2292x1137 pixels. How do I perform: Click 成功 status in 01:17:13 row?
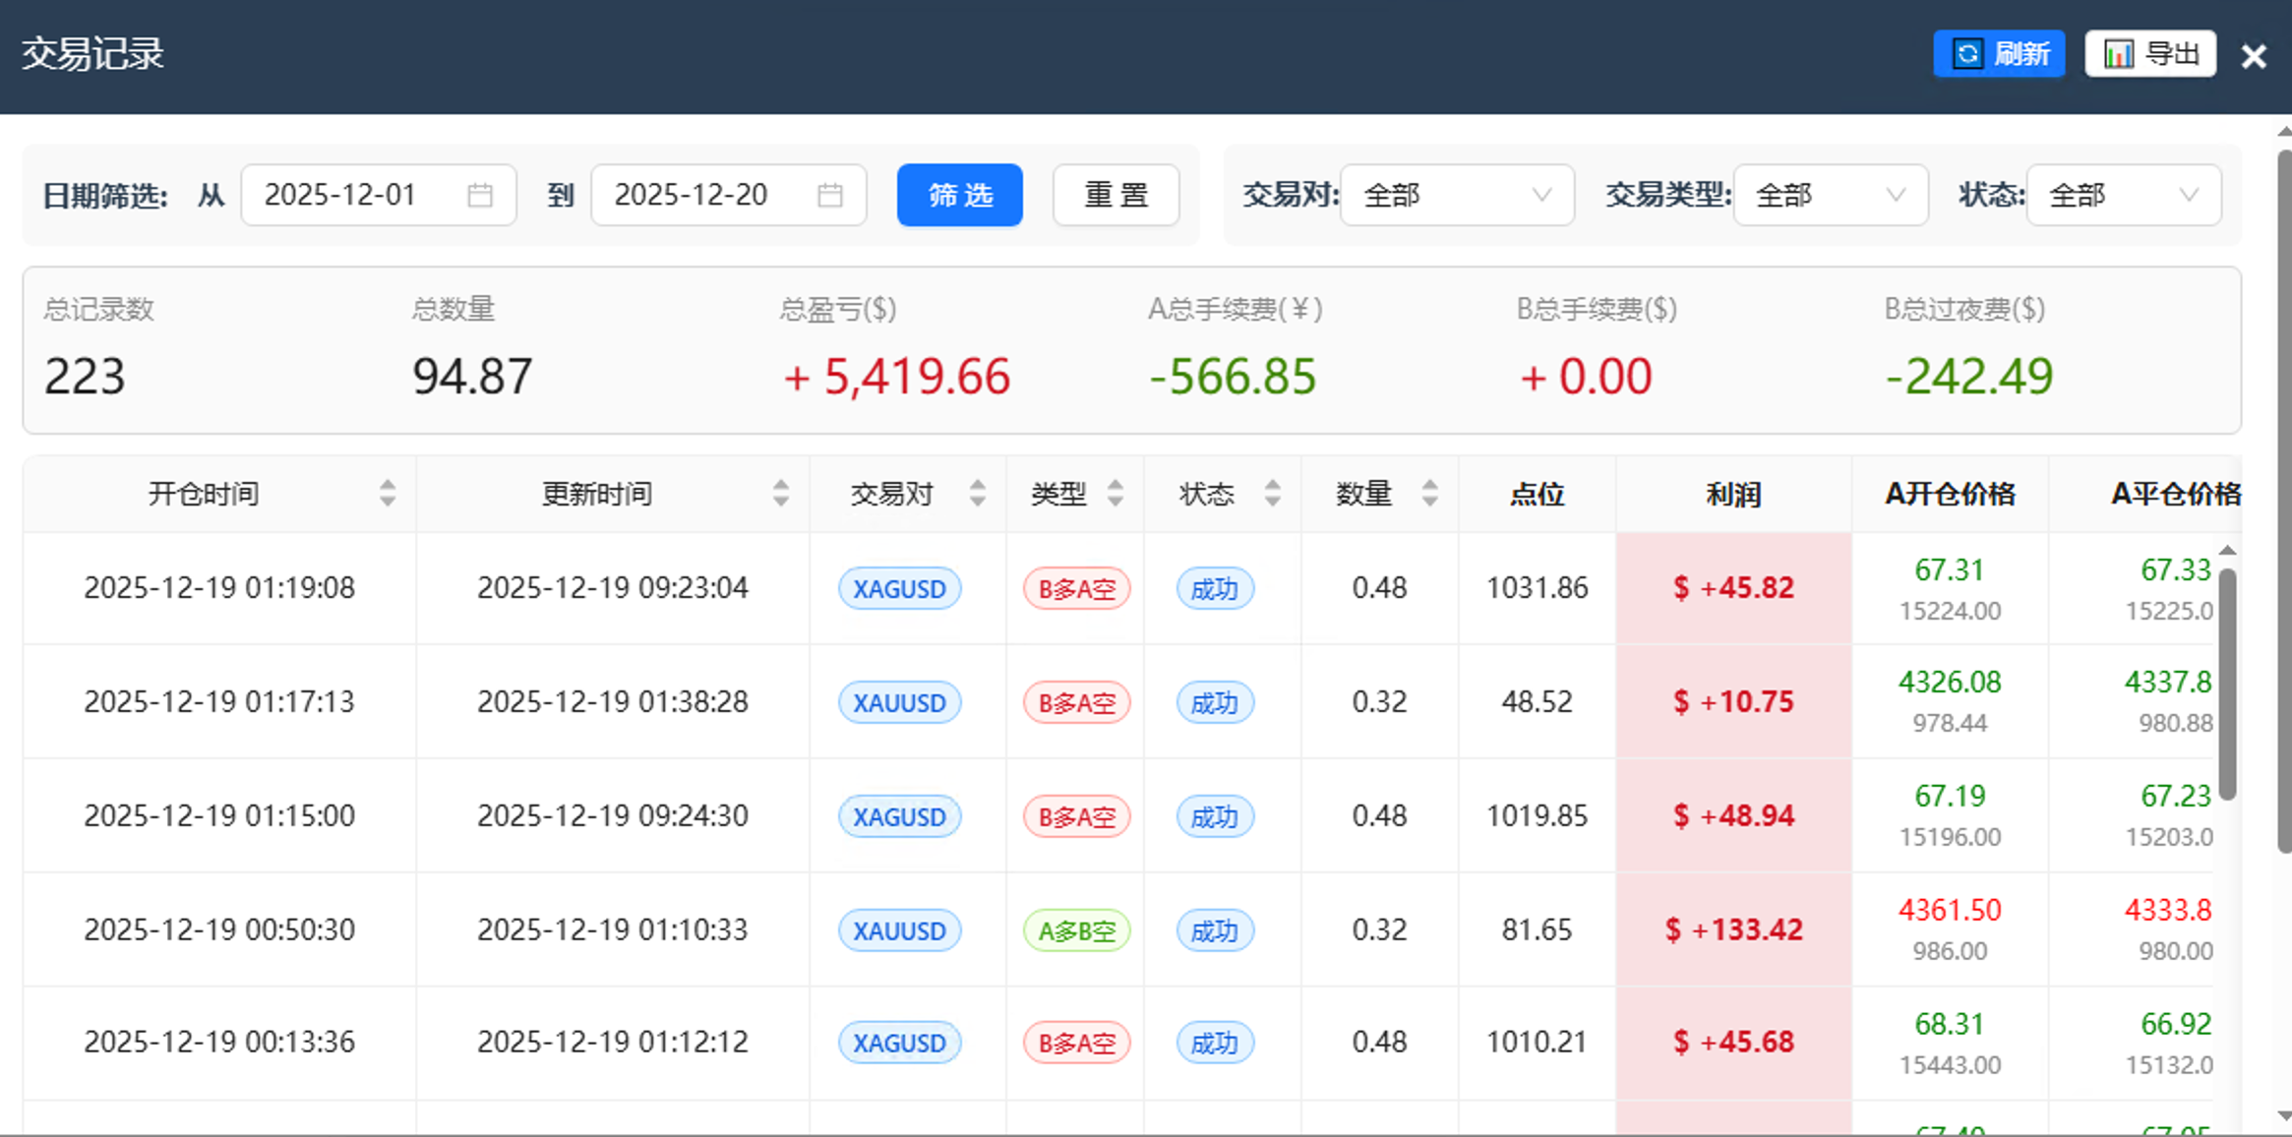1215,702
